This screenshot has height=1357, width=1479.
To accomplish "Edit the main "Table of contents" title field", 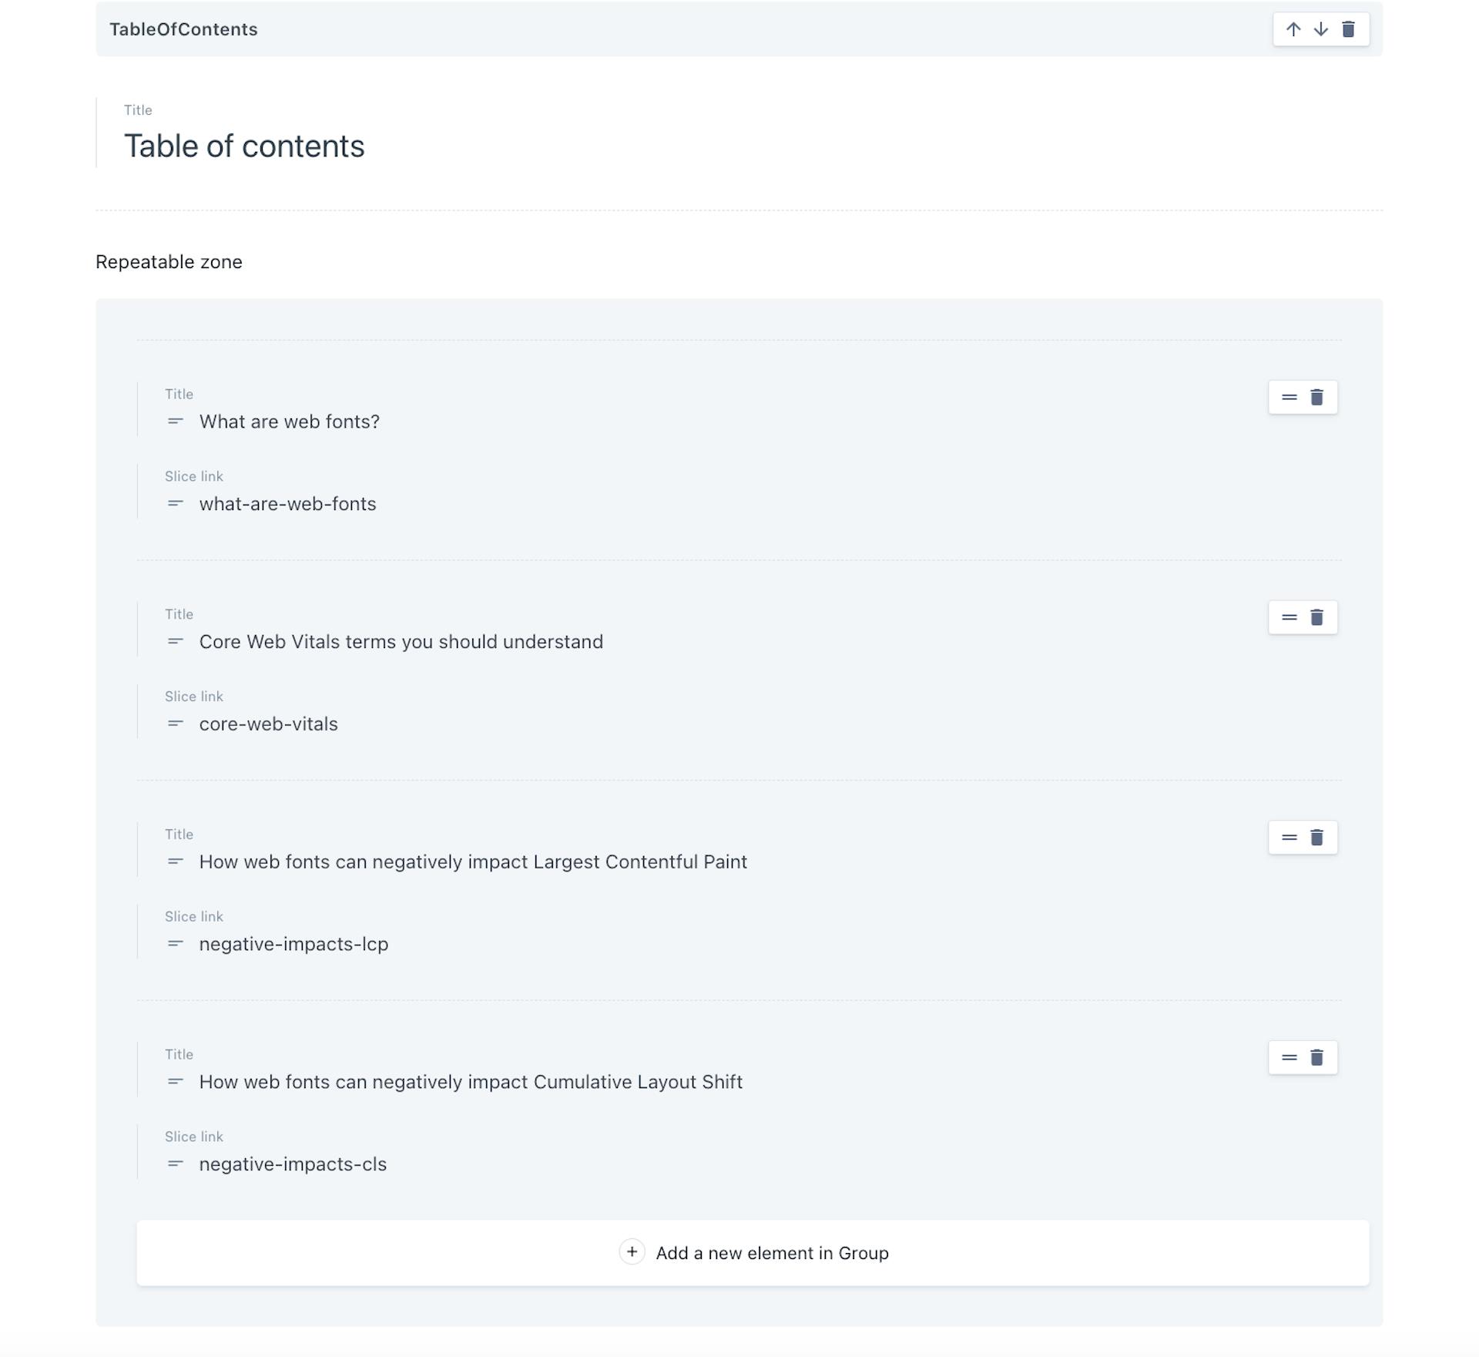I will (244, 146).
